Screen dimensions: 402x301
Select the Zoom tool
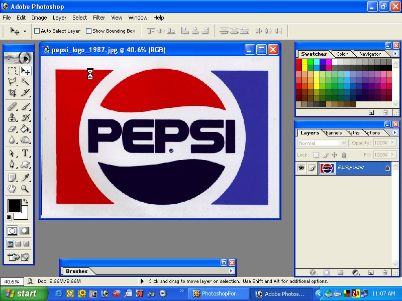pyautogui.click(x=25, y=189)
